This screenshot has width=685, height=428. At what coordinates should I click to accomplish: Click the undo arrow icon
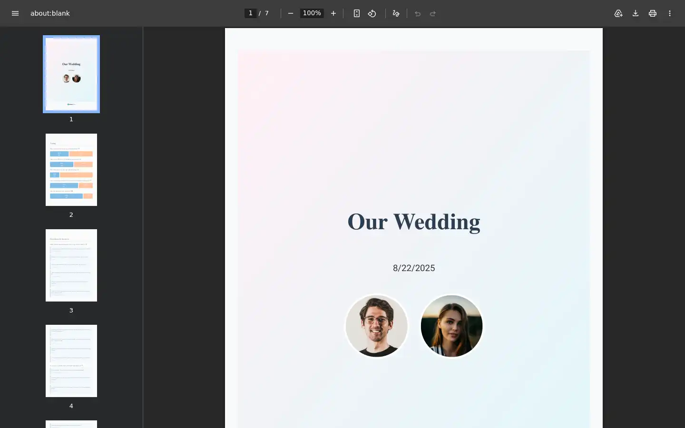[418, 13]
